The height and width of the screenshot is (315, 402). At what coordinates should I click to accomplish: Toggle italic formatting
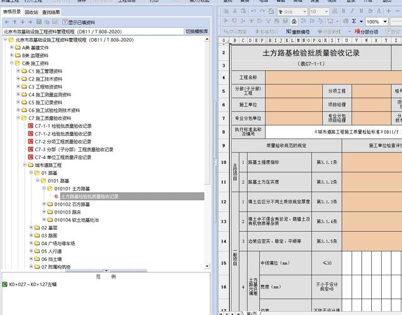tap(352, 11)
